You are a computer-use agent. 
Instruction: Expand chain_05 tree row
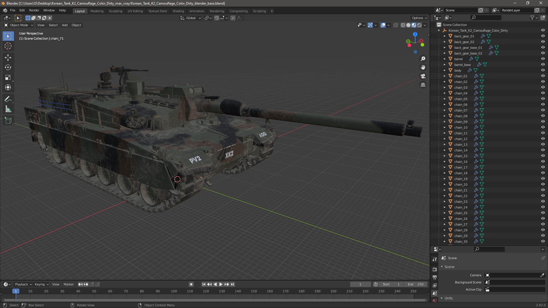[444, 99]
